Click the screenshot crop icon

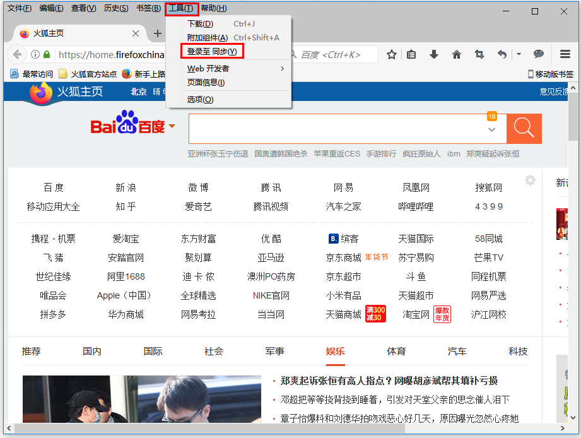pos(479,55)
